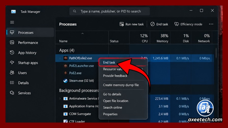Click the Steam.exe process icon
This screenshot has width=228, height=128.
65,81
